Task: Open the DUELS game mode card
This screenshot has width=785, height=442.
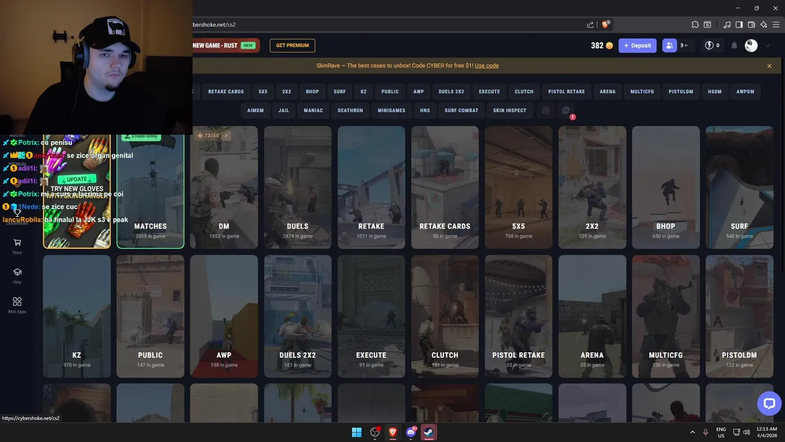Action: coord(297,187)
